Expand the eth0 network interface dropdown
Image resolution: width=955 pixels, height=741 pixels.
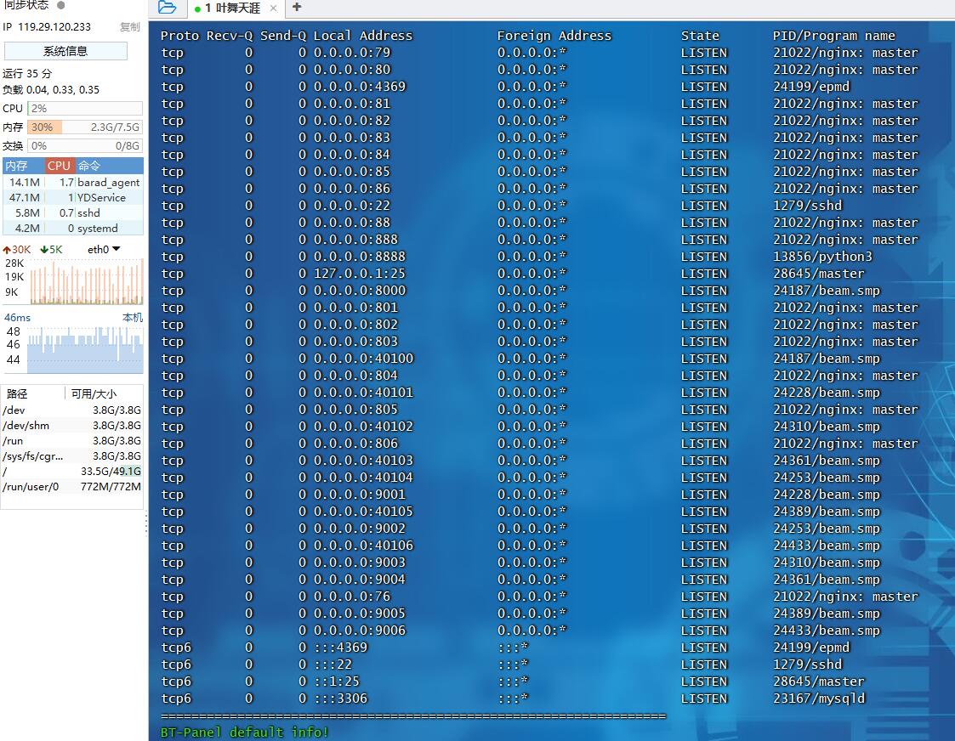104,250
